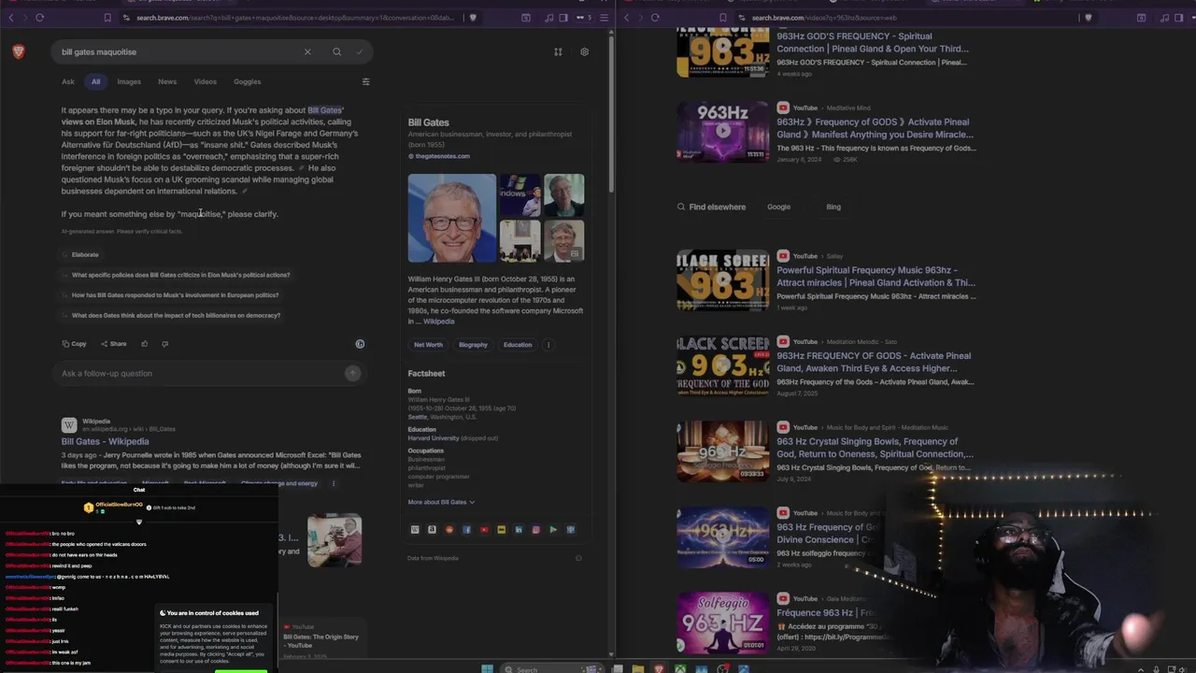
Task: Open the large Bill Gates portrait photo
Action: (451, 218)
